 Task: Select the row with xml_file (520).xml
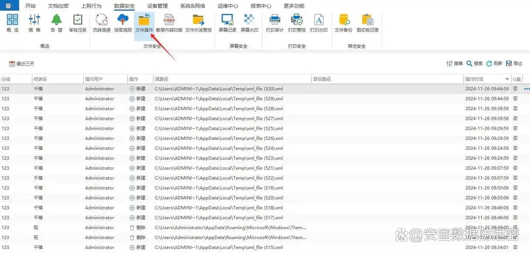click(x=265, y=198)
